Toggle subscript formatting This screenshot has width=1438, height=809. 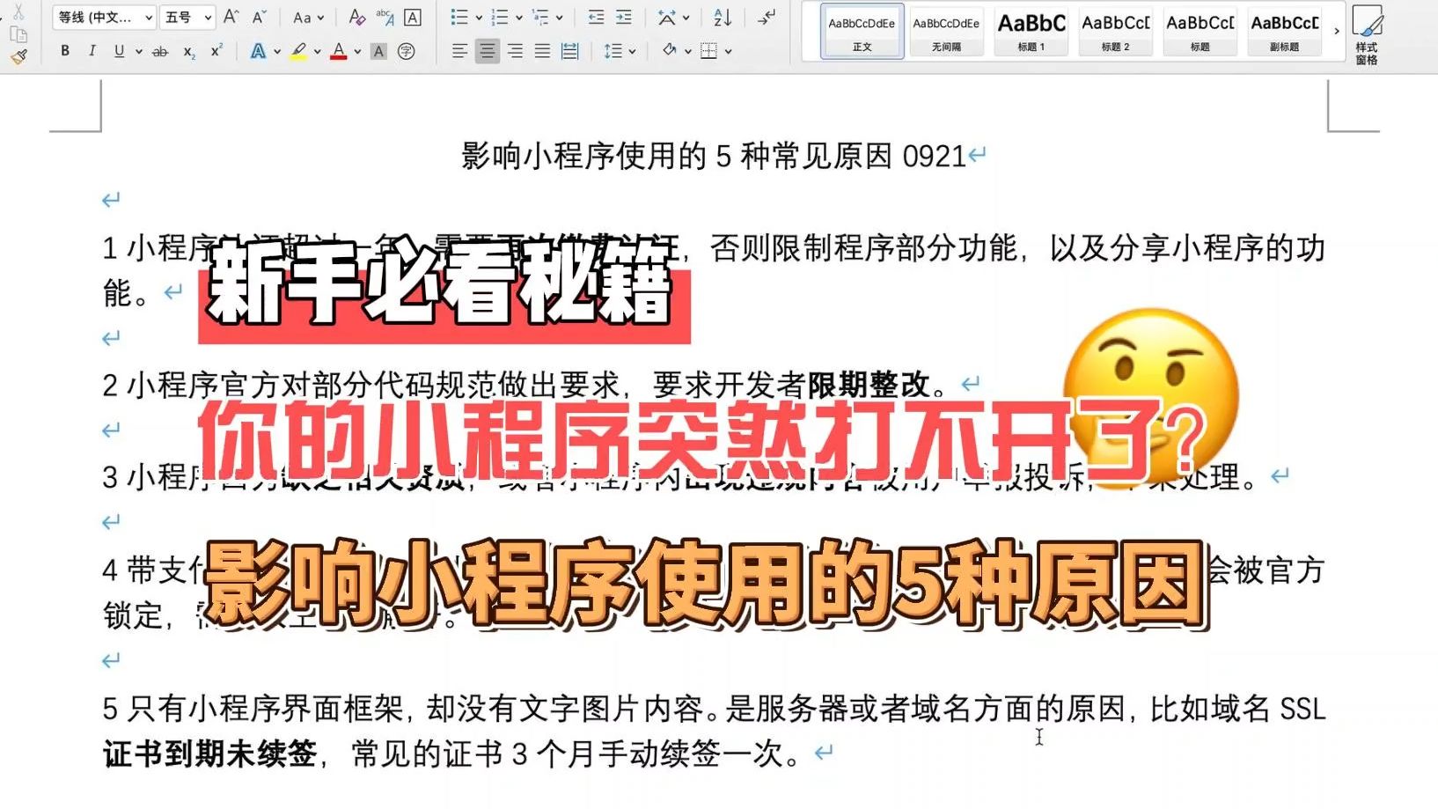click(x=188, y=51)
